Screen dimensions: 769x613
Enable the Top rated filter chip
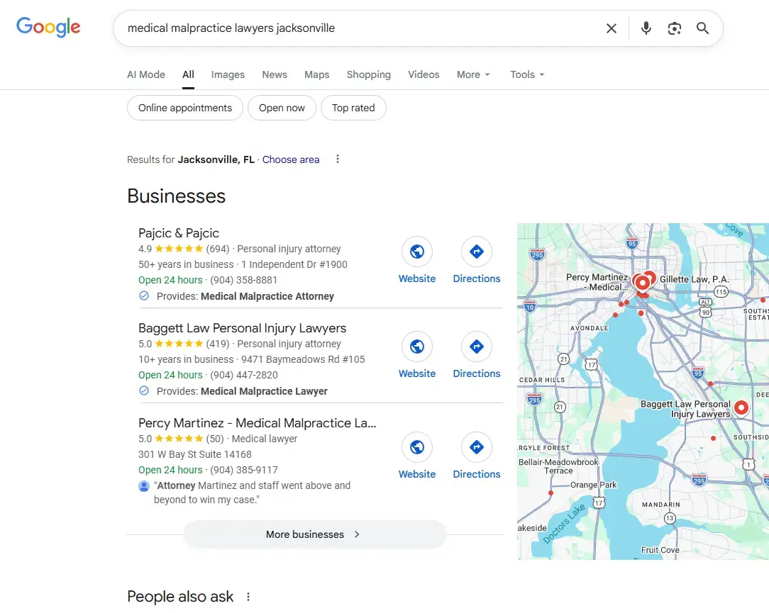(353, 108)
